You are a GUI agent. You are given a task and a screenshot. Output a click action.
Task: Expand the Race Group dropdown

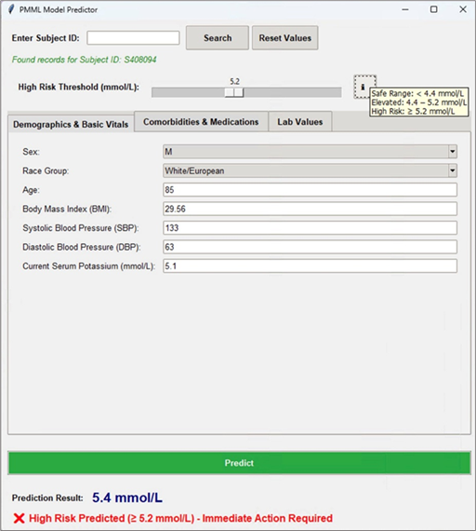(310, 170)
